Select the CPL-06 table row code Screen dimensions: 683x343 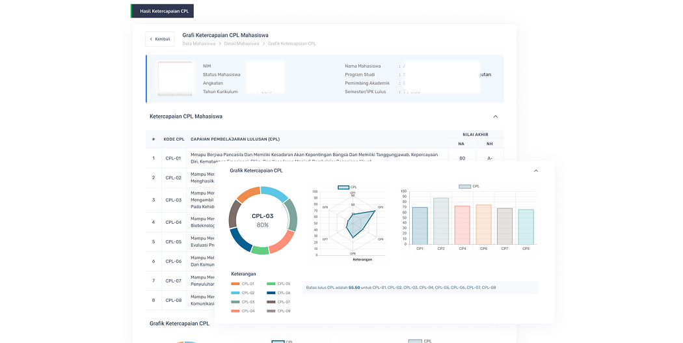pyautogui.click(x=174, y=262)
